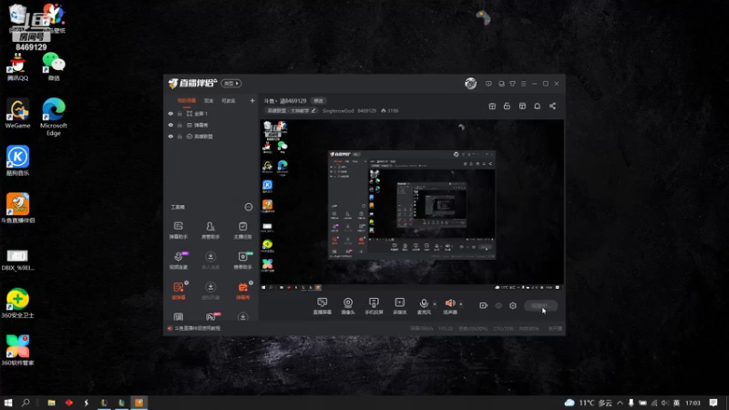Image resolution: width=729 pixels, height=410 pixels.
Task: Switch to the first orange scene tab
Action: coord(187,101)
